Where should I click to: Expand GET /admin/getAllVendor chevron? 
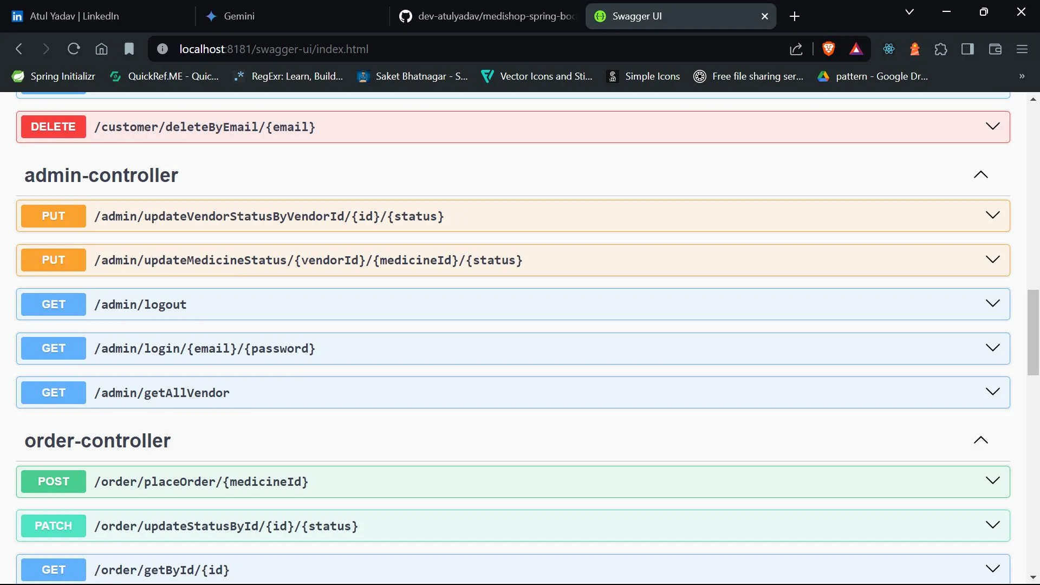(x=992, y=392)
